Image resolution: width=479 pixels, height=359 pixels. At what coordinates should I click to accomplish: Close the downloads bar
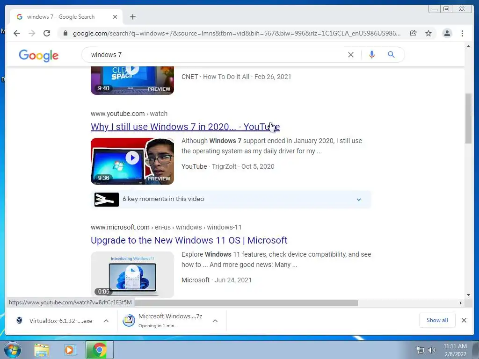(464, 320)
